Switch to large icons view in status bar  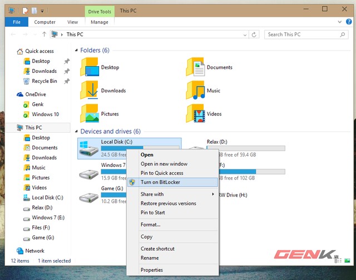click(x=347, y=261)
